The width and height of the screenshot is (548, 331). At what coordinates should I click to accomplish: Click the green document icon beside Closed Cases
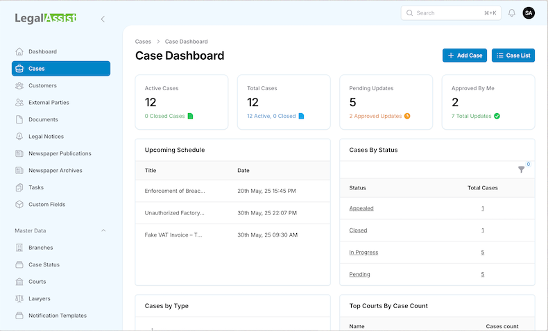[191, 116]
